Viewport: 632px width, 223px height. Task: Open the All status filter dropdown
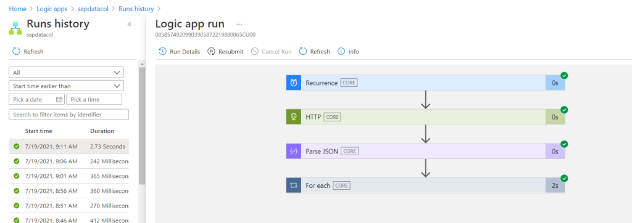66,73
